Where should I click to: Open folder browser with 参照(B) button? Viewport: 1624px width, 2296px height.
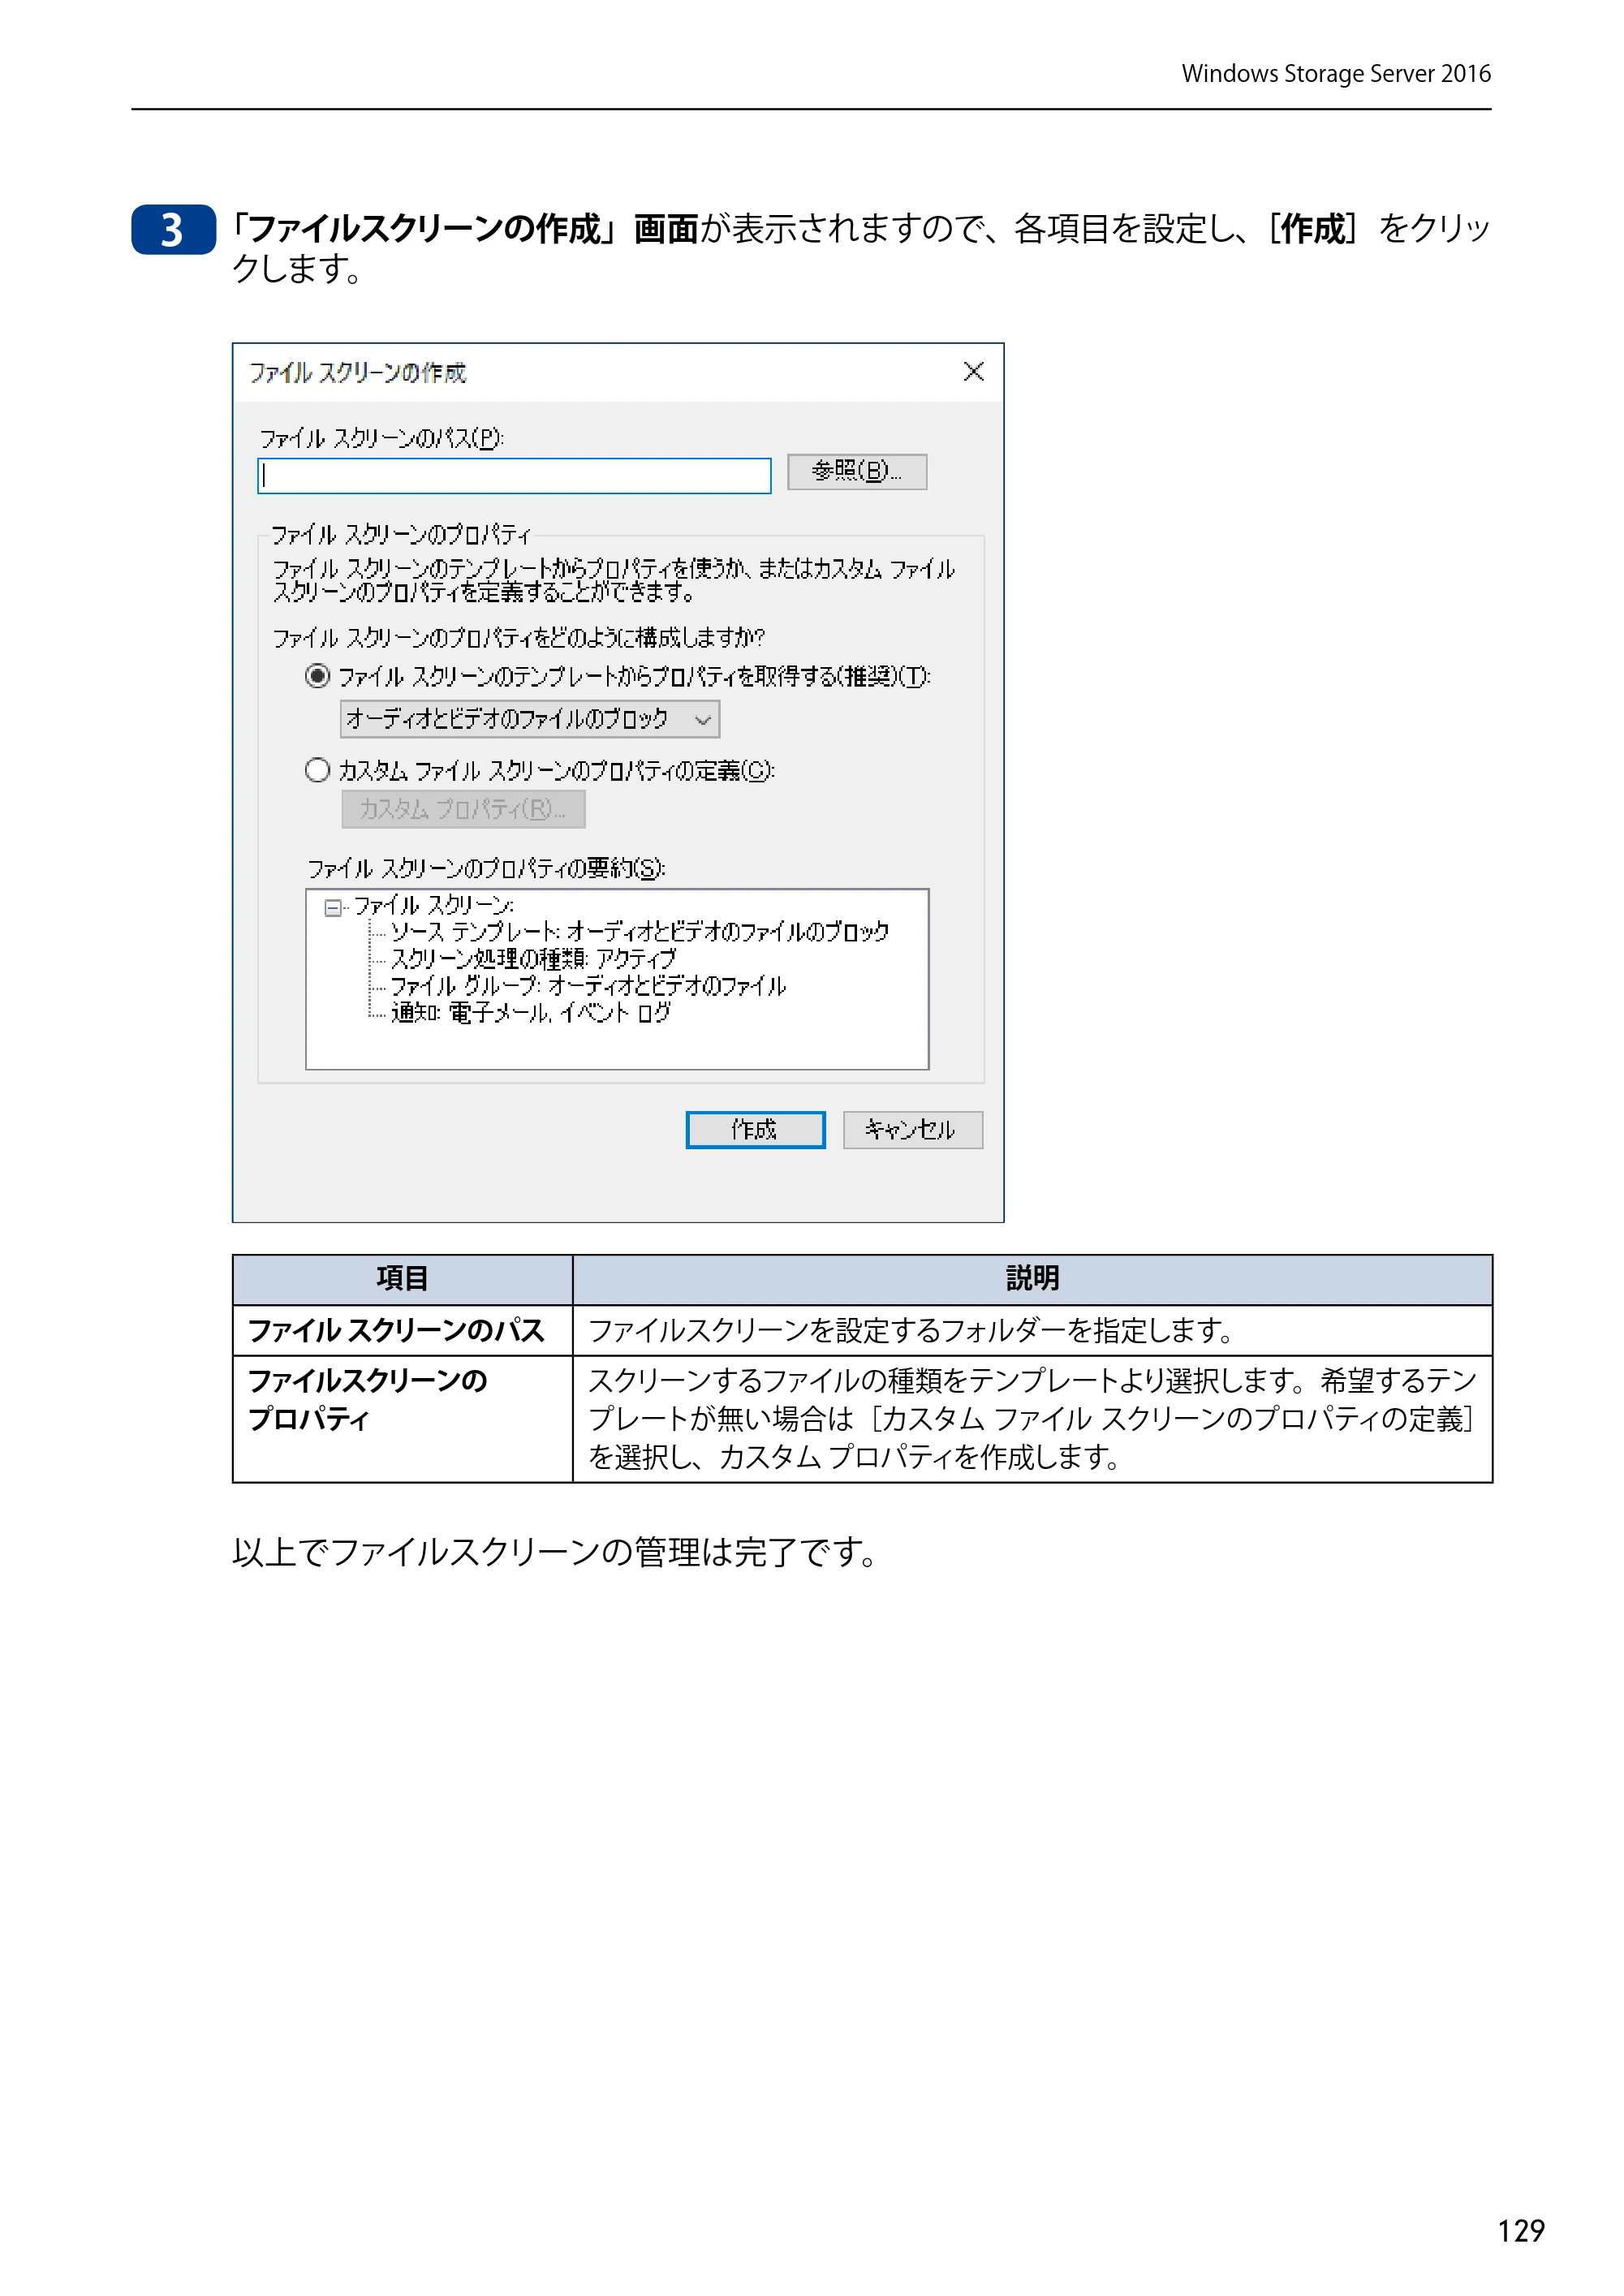coord(857,471)
